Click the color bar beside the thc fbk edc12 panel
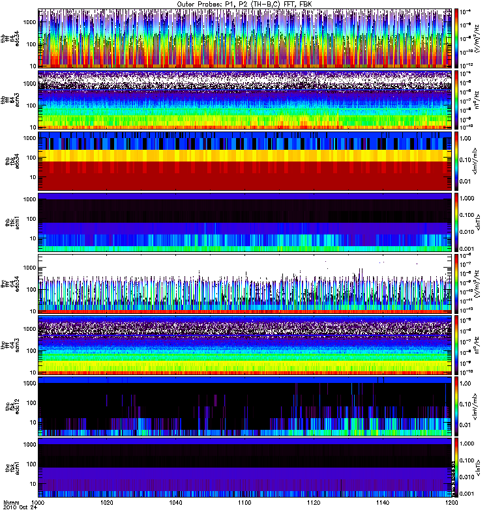The height and width of the screenshot is (521, 489). (456, 406)
